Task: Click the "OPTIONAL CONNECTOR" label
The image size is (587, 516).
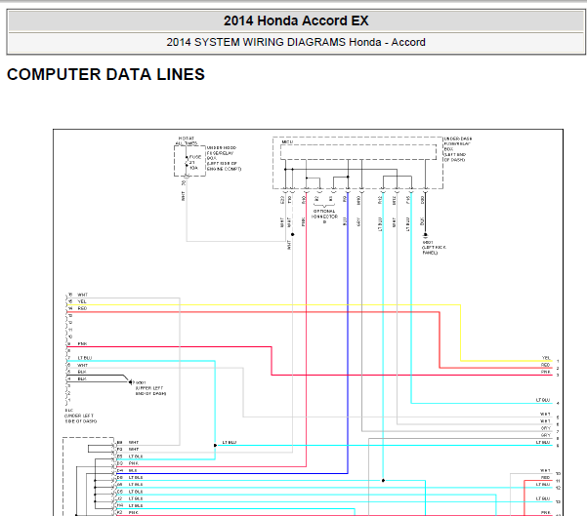Action: point(324,217)
